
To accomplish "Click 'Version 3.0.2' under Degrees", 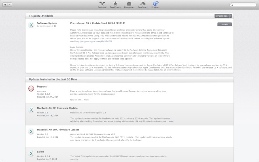I will click(x=43, y=94).
